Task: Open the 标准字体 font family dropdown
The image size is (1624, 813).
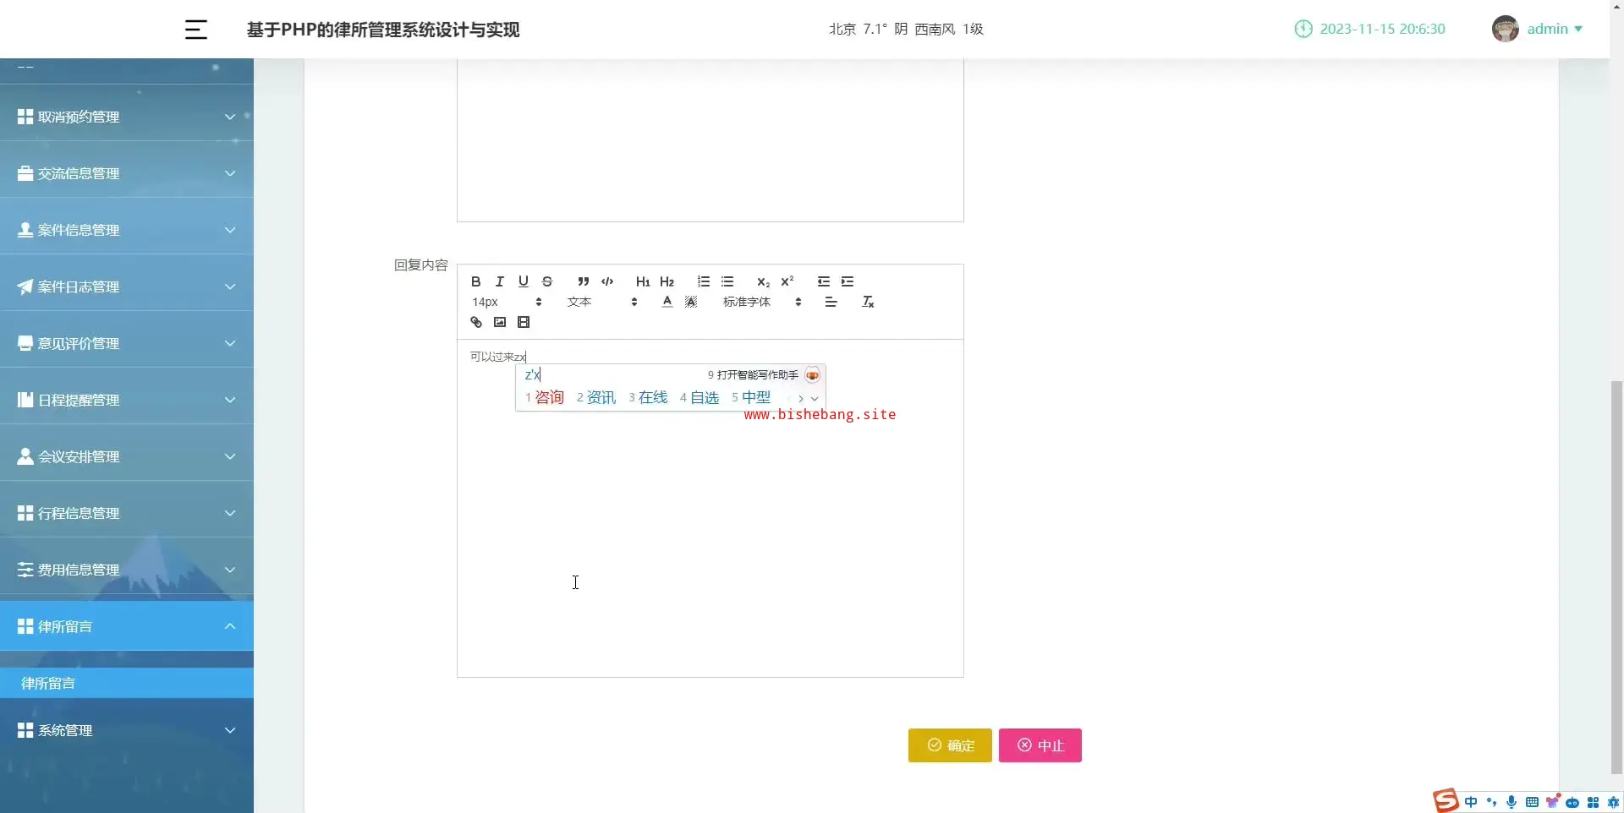Action: (x=761, y=302)
